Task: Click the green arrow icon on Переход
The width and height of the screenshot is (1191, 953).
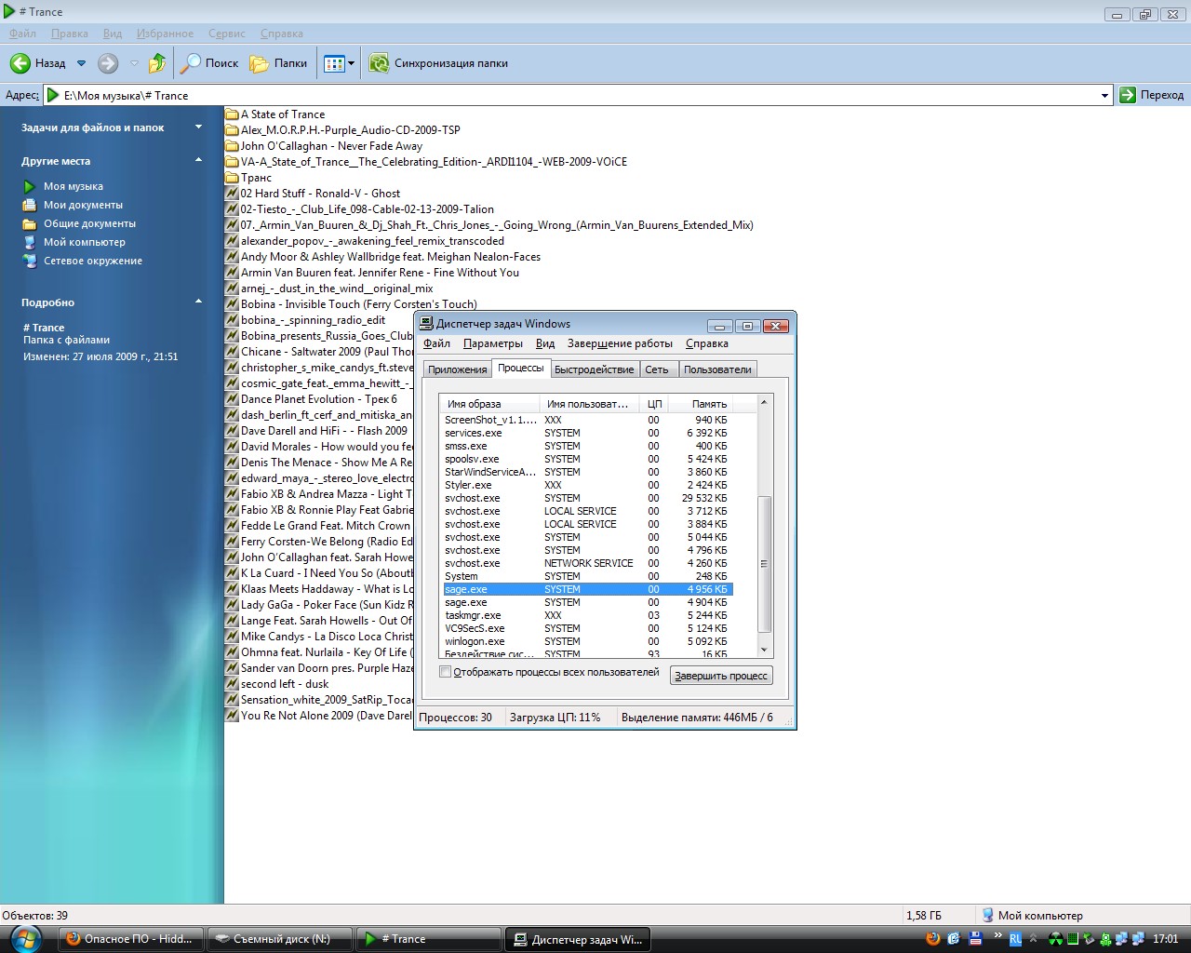Action: [1128, 95]
